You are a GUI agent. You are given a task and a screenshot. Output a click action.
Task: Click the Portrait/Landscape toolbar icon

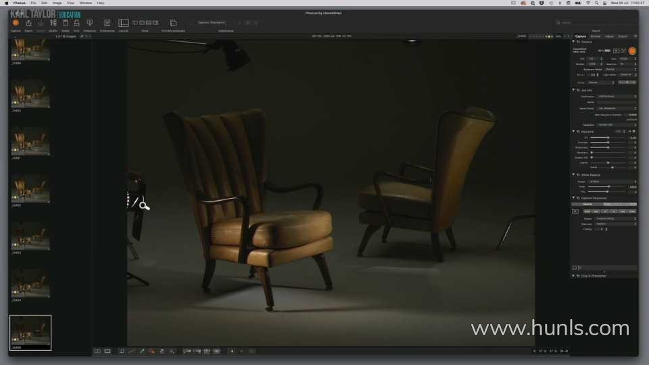tap(173, 23)
